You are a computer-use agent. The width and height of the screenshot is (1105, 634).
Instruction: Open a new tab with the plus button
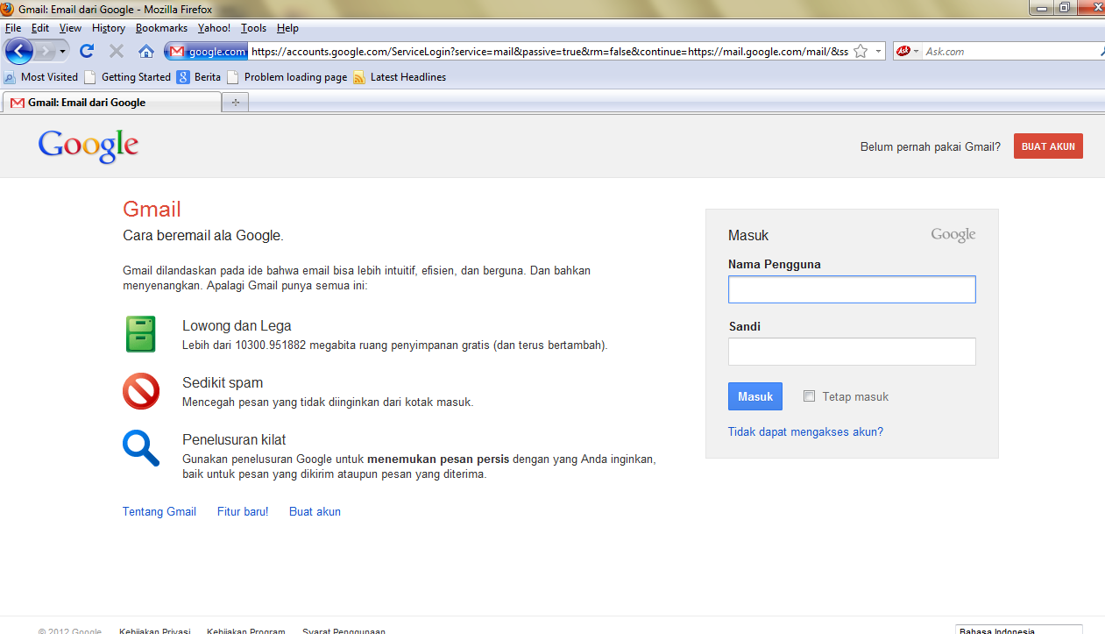click(235, 103)
